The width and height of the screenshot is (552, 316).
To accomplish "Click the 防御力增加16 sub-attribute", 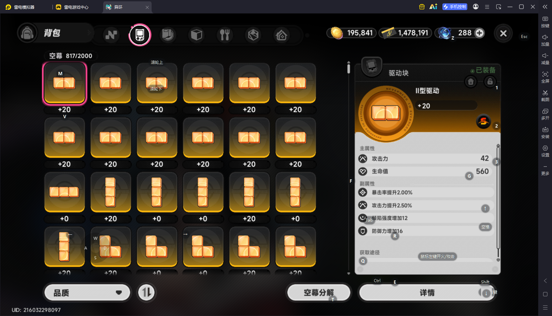I will tap(426, 231).
